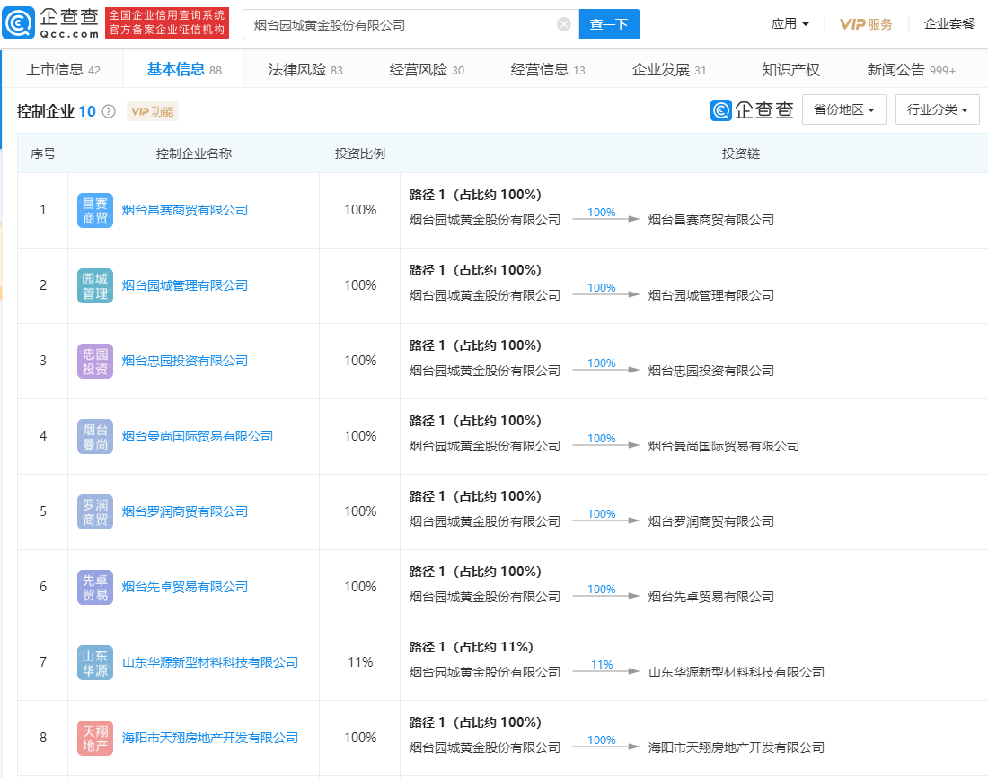Click 11% investment ratio cell
The width and height of the screenshot is (988, 778).
coord(360,662)
